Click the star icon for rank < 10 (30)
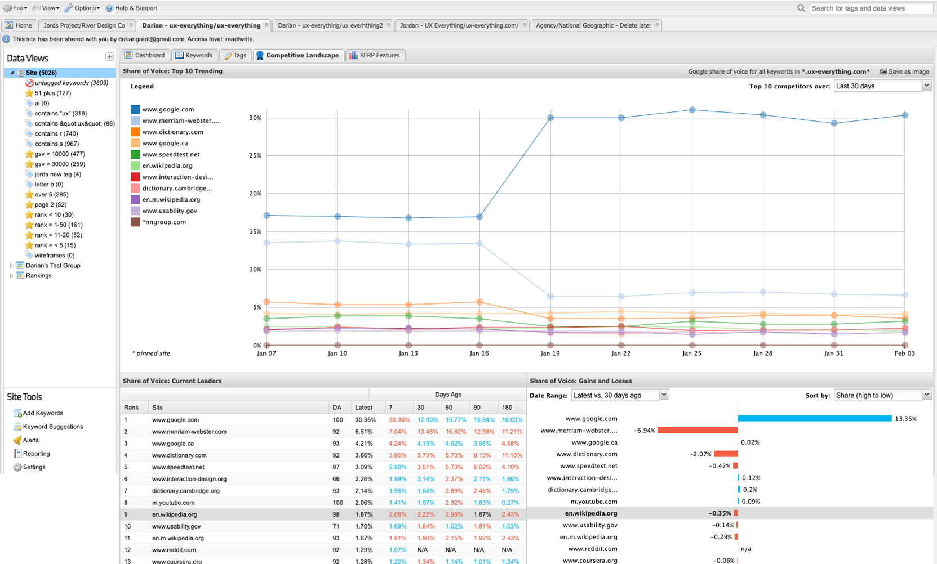Image resolution: width=937 pixels, height=564 pixels. 29,214
